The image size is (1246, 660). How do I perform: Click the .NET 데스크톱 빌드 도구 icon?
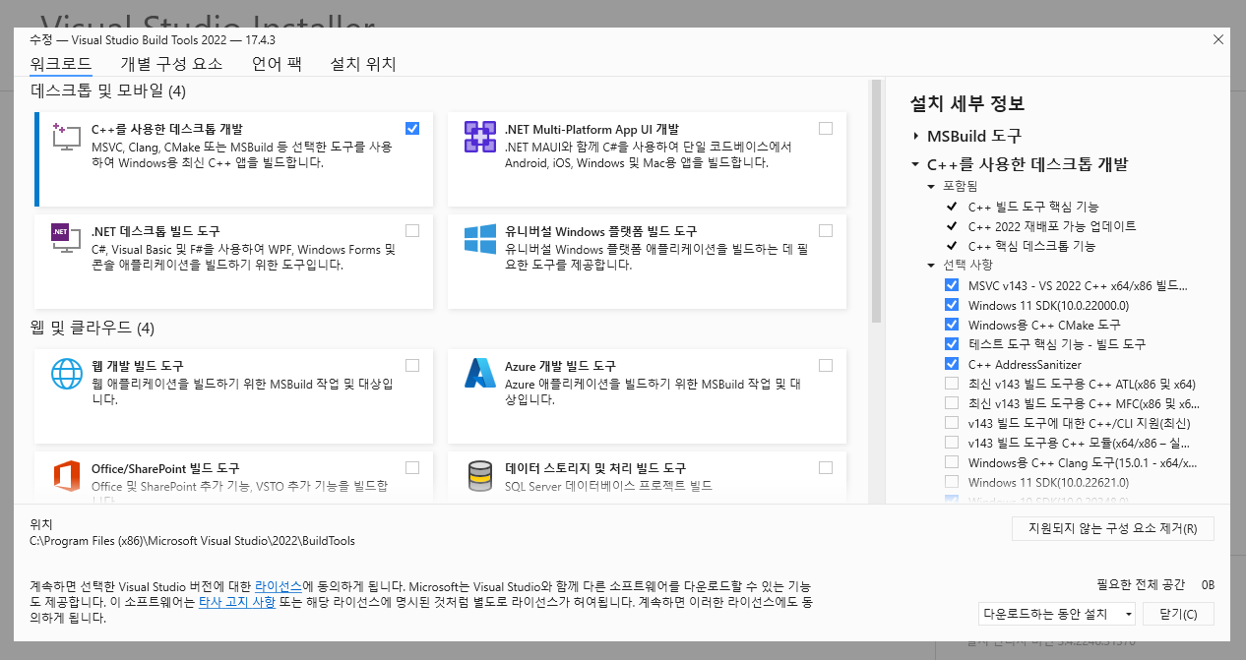pyautogui.click(x=66, y=239)
